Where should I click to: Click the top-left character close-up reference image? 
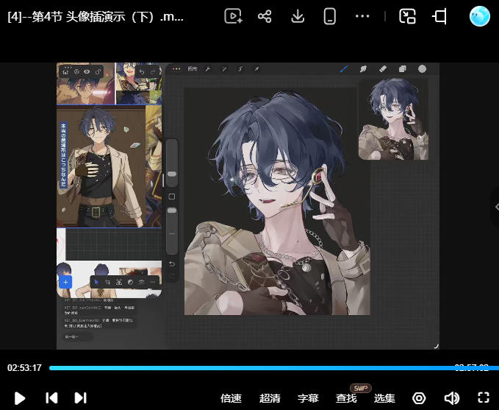[x=85, y=83]
